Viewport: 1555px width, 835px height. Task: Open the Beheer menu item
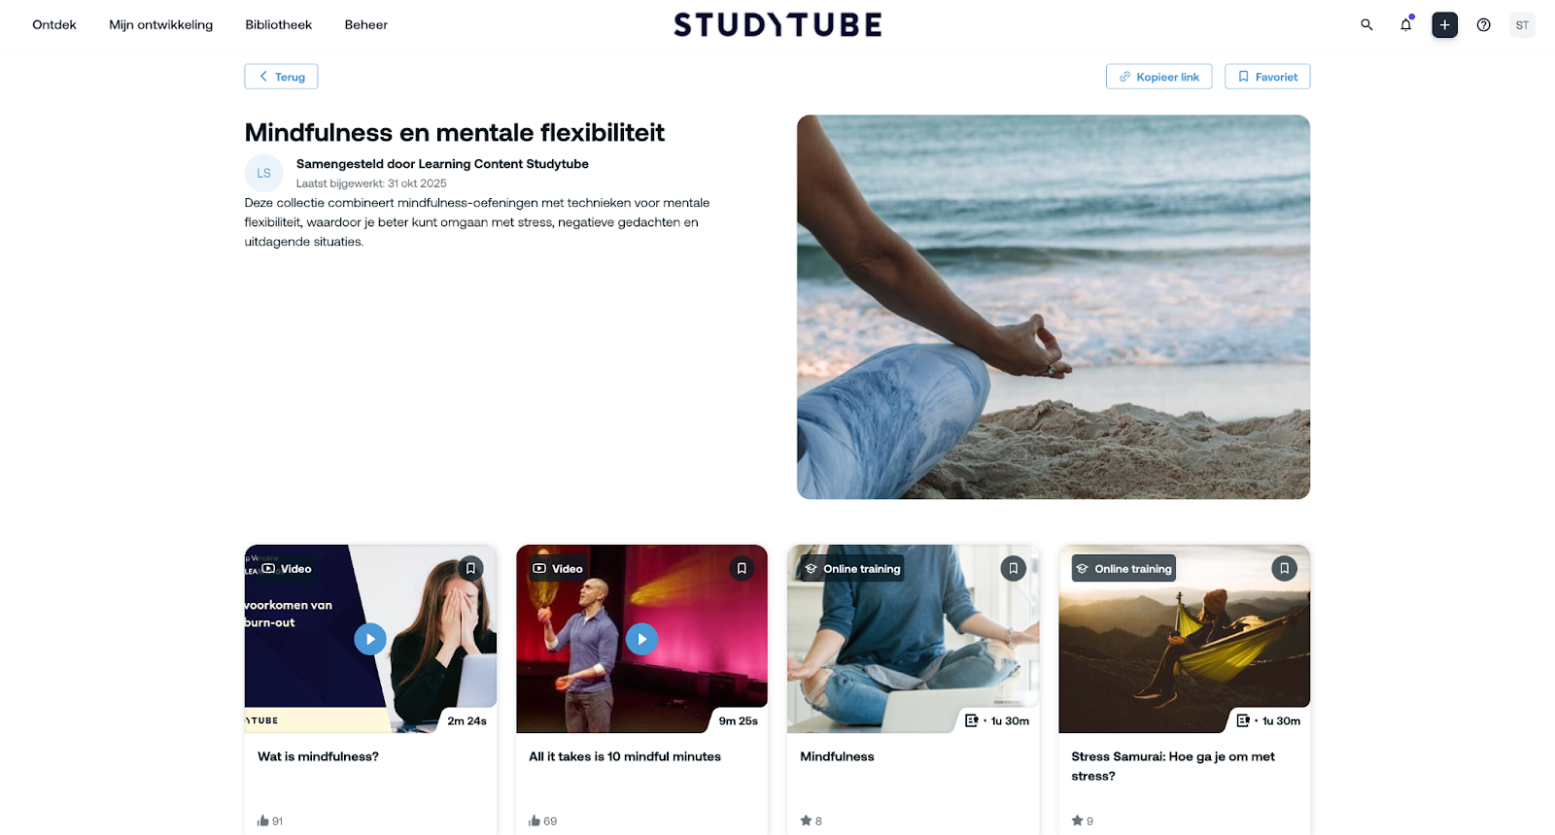point(365,25)
